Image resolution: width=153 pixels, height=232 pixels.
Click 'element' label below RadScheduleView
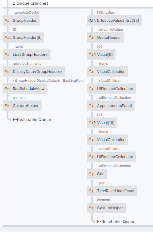coord(19,98)
